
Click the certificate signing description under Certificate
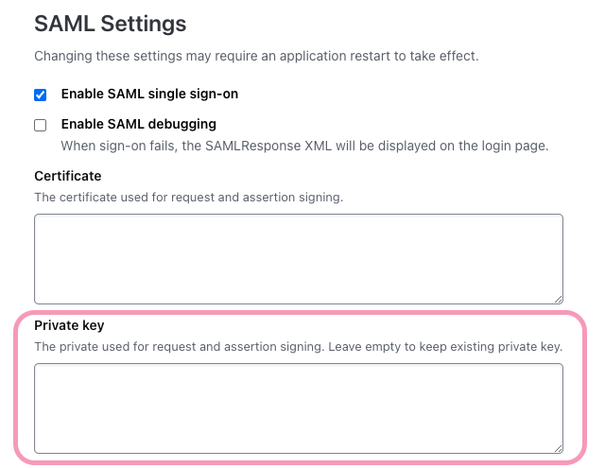point(188,197)
